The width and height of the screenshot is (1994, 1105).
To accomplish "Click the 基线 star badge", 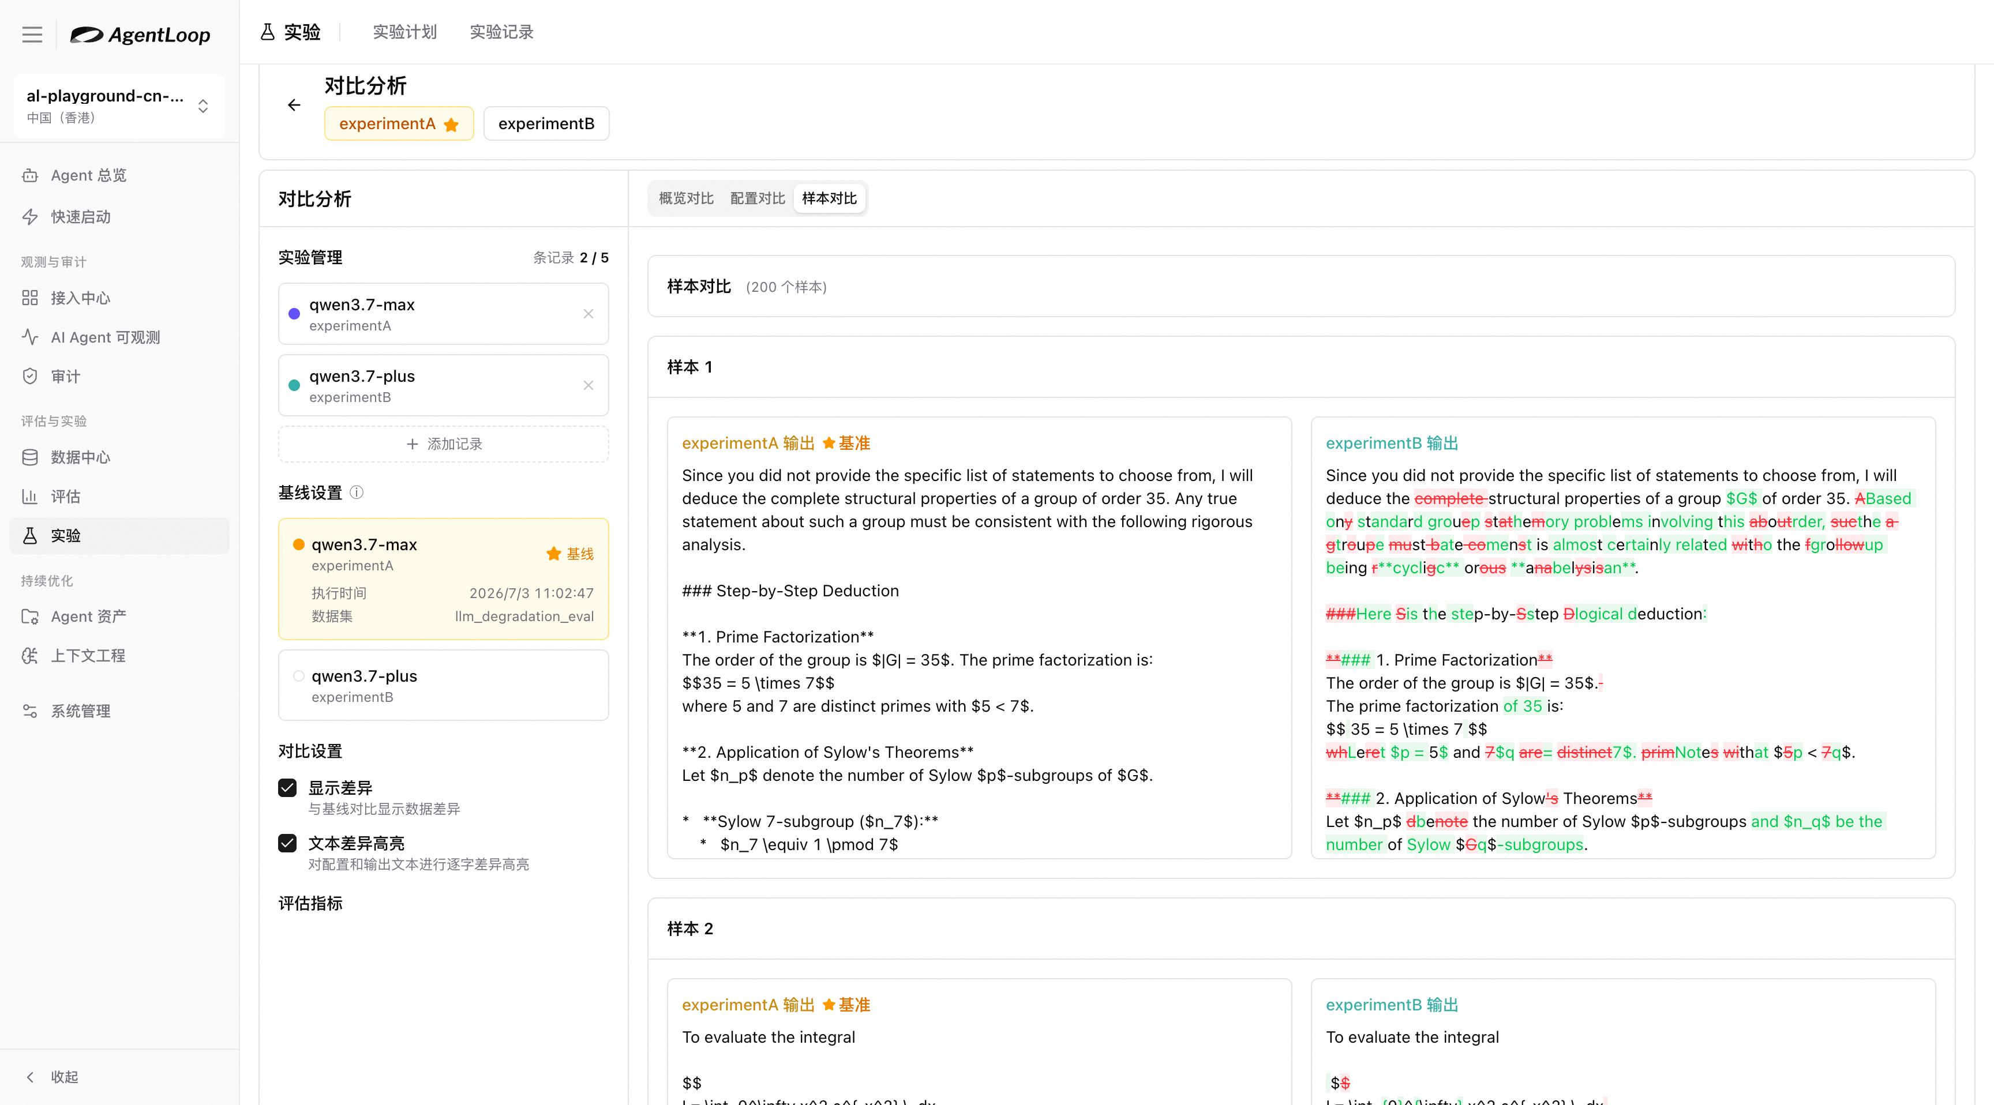I will 571,554.
